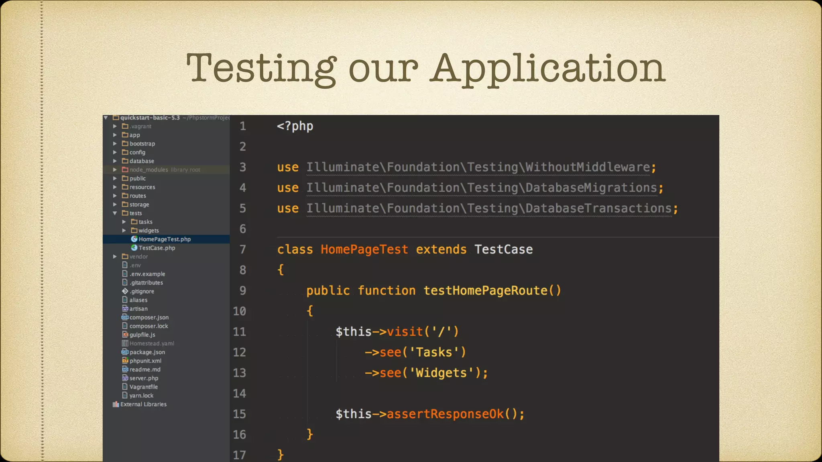
Task: Click the testHomePageRoute function name
Action: pos(486,290)
